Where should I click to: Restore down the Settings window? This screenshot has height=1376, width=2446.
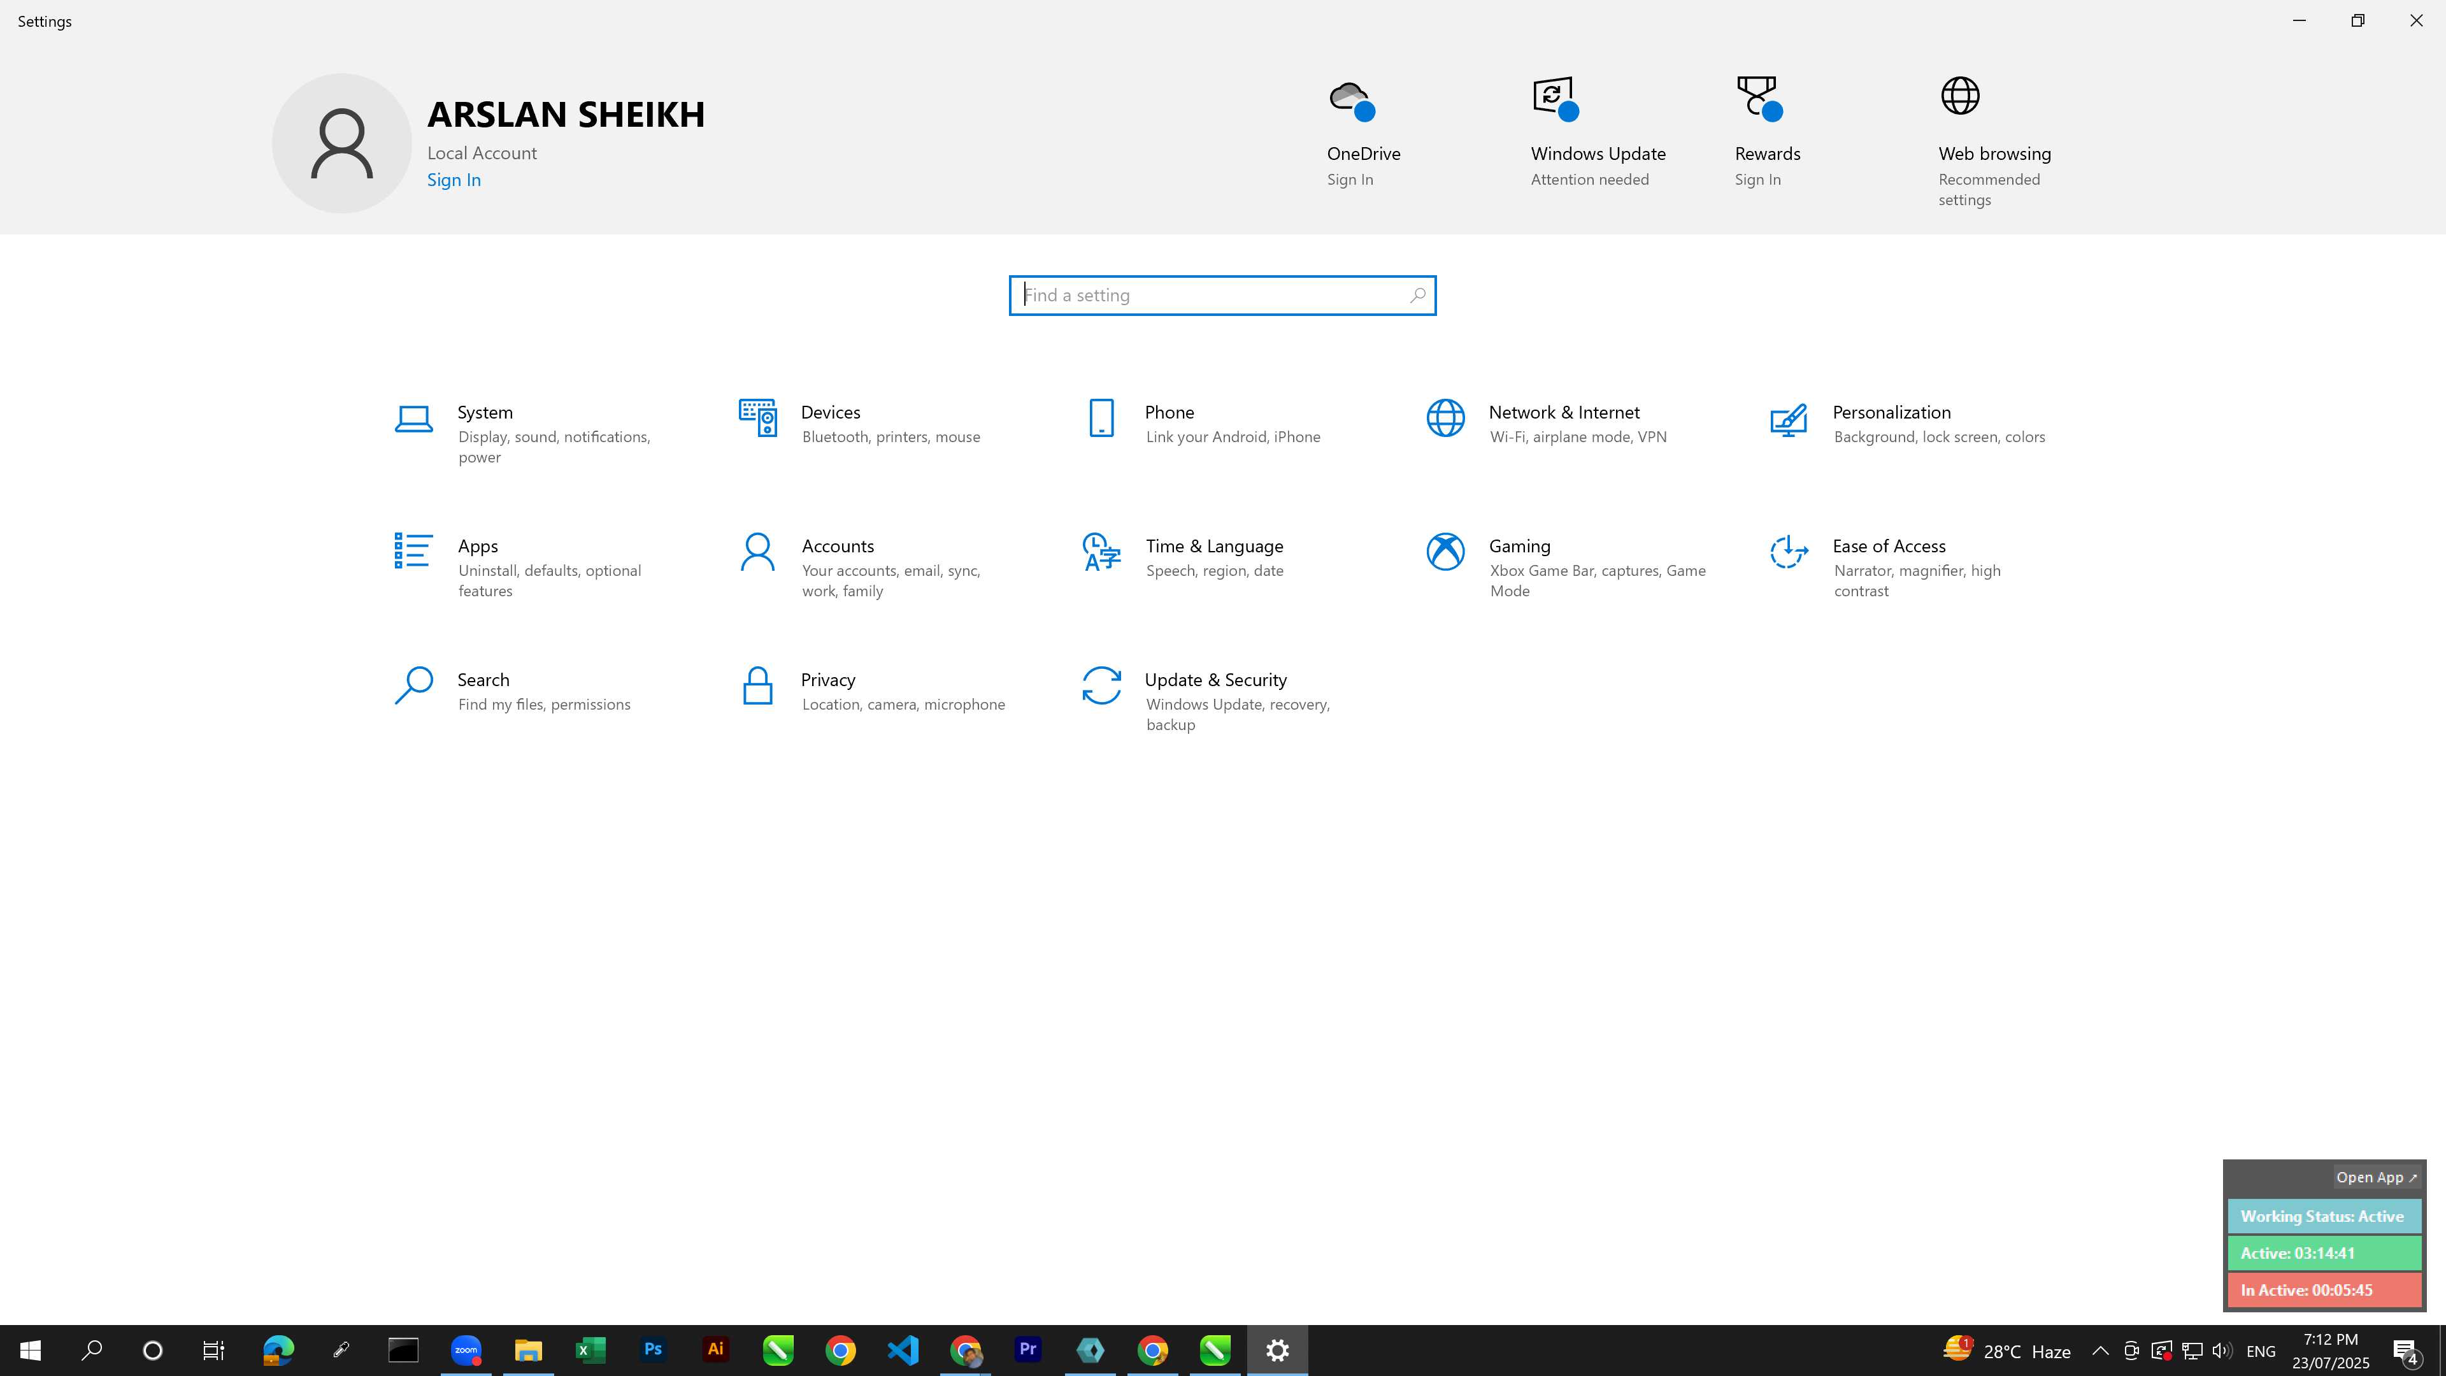click(x=2357, y=21)
